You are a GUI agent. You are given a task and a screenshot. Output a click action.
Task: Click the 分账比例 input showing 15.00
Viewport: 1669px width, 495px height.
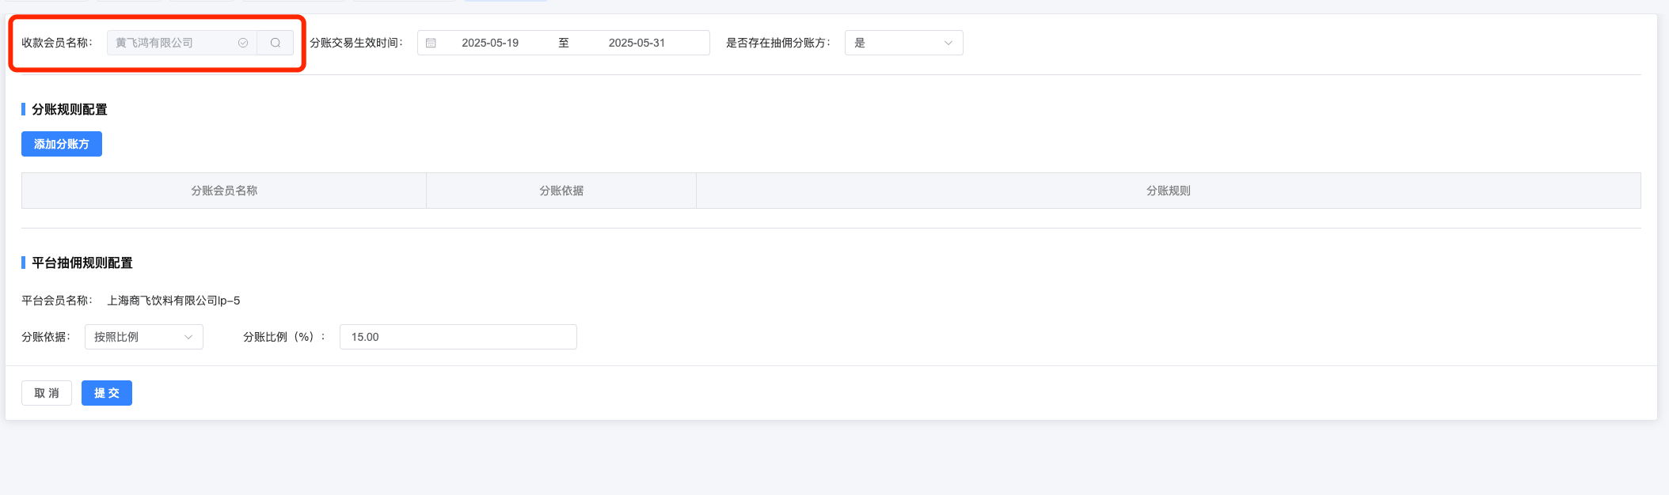pos(458,337)
